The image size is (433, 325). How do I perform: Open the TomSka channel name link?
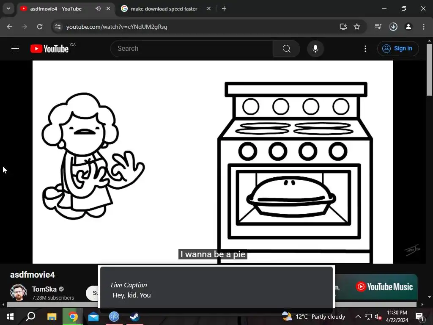(x=44, y=289)
